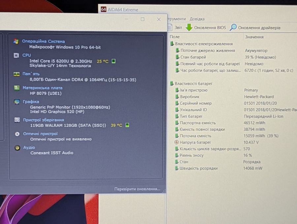The height and width of the screenshot is (224, 297).
Task: Click the value Акумулятор
Action: (256, 51)
